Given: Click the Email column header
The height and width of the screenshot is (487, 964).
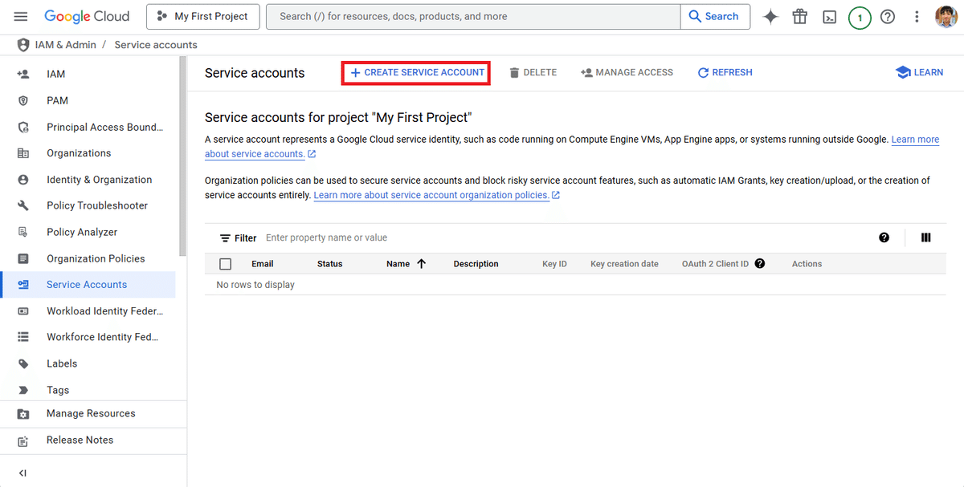Looking at the screenshot, I should [x=263, y=264].
